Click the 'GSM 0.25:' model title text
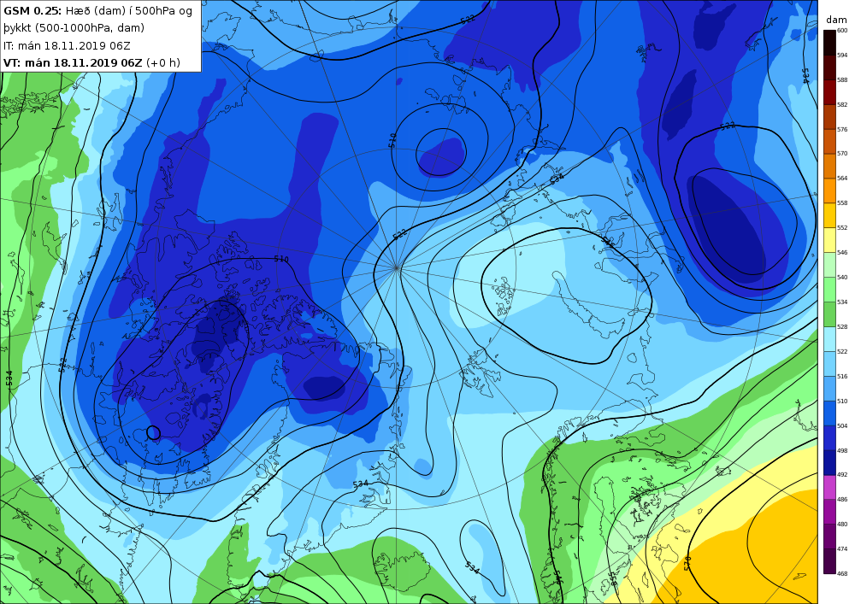The image size is (855, 604). [32, 10]
